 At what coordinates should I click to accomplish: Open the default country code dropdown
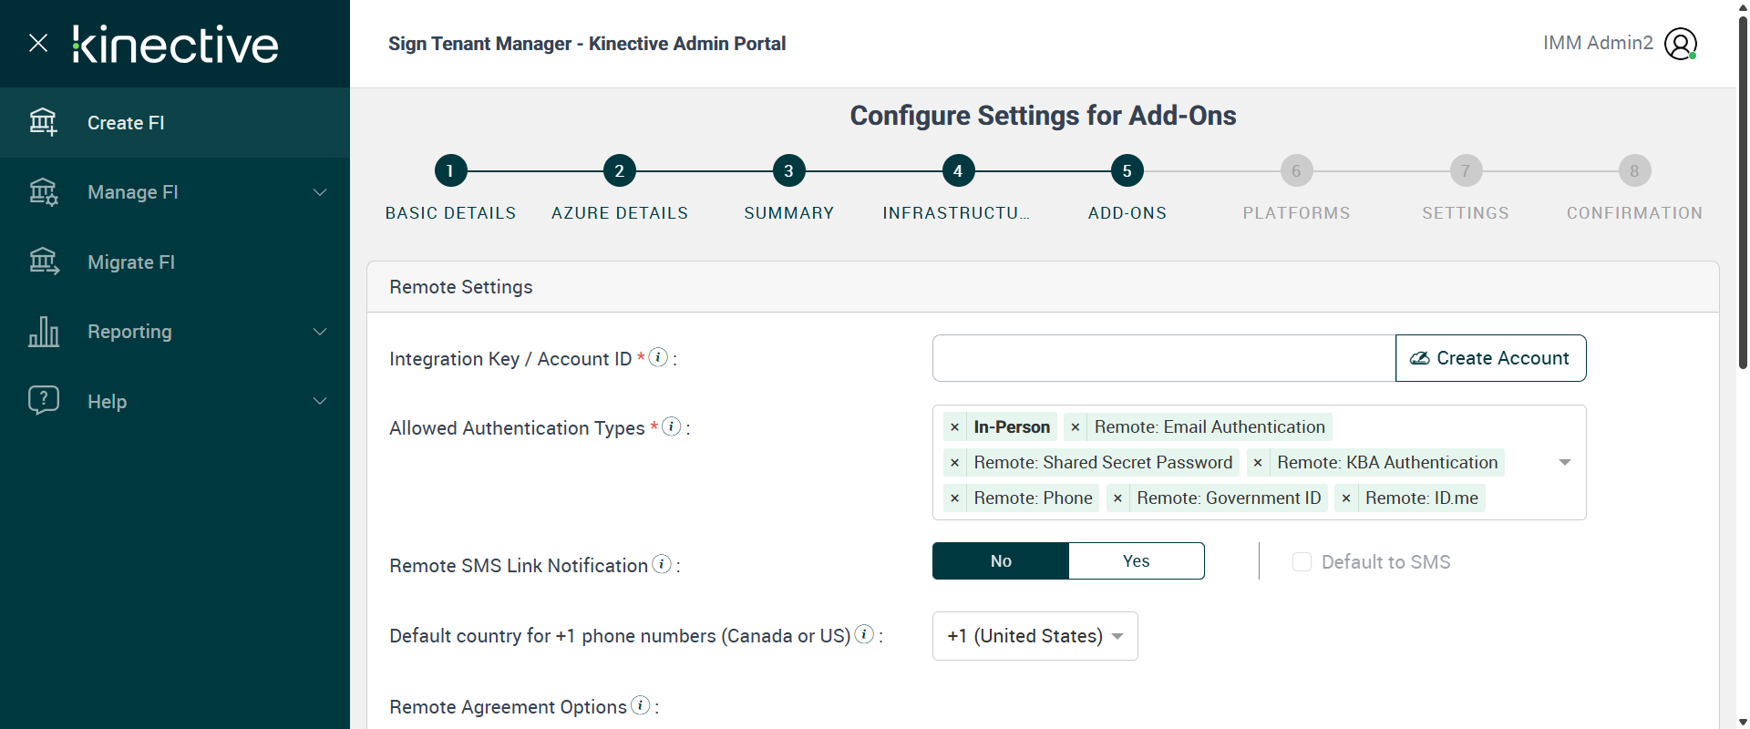(1035, 636)
